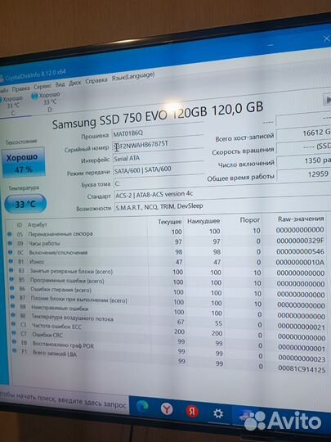Image resolution: width=331 pixels, height=442 pixels.
Task: Click the Текущее column header
Action: coord(169,222)
